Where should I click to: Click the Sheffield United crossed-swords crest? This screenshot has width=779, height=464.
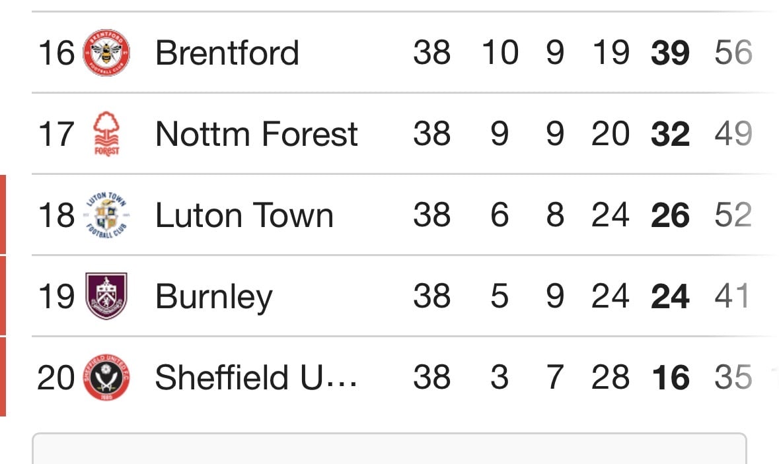pyautogui.click(x=106, y=377)
